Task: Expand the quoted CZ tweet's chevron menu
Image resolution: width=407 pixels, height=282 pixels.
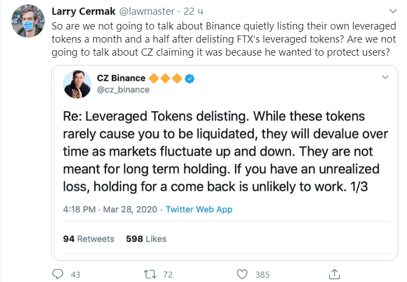Action: [386, 76]
